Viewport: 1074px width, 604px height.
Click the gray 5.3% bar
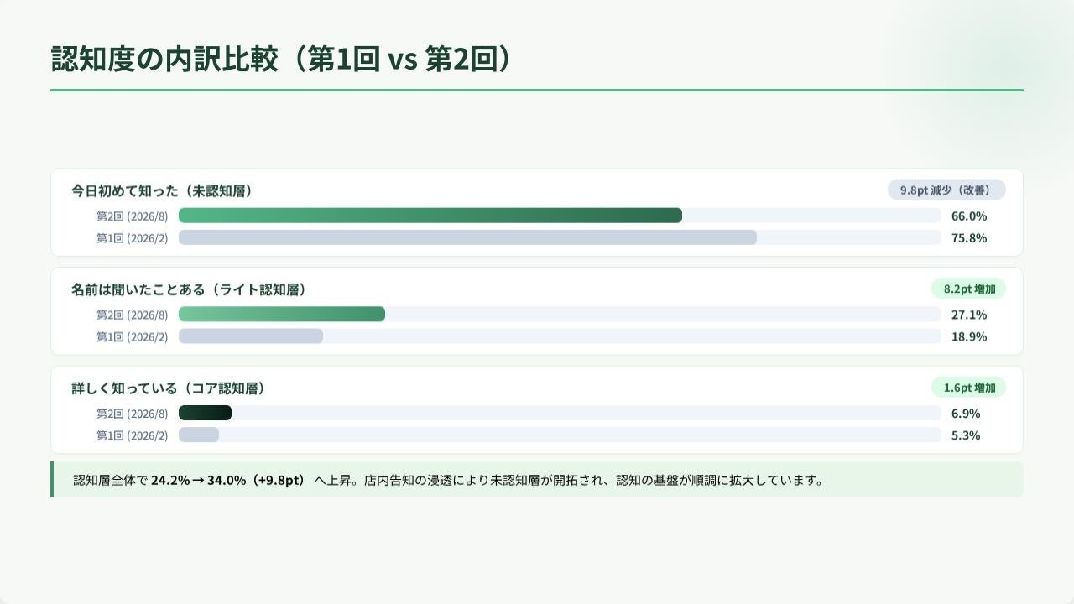click(199, 435)
